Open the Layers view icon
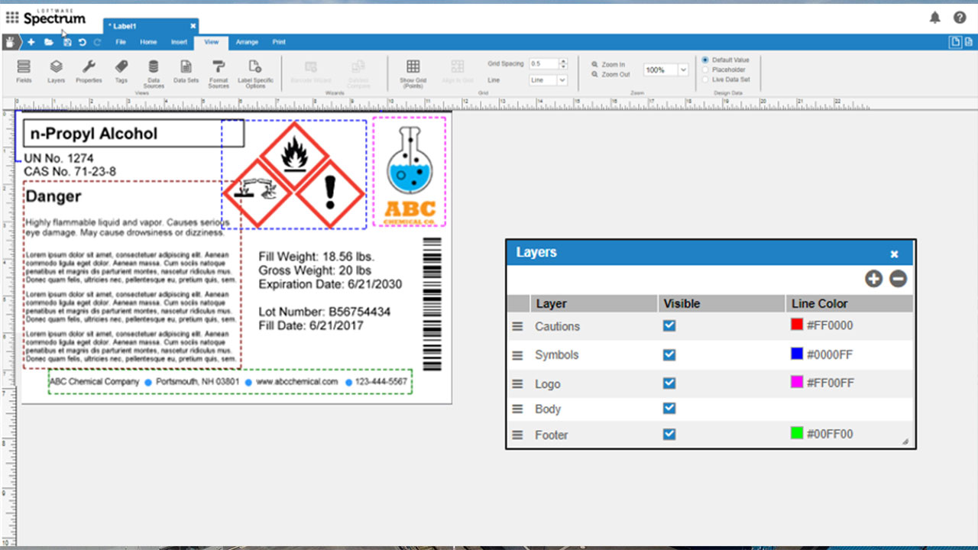Image resolution: width=978 pixels, height=550 pixels. click(x=56, y=70)
